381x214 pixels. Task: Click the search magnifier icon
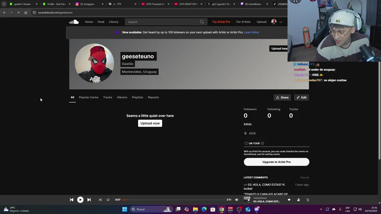click(202, 22)
